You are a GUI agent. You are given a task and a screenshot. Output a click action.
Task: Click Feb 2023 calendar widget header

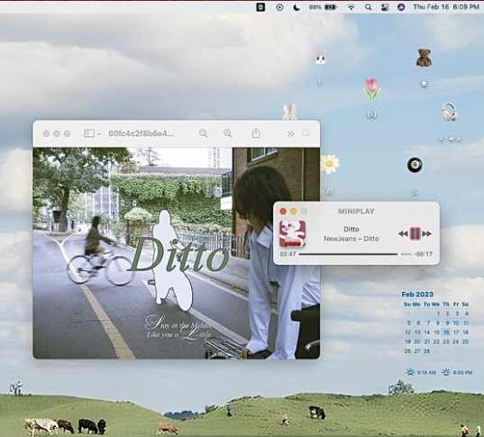(x=417, y=294)
